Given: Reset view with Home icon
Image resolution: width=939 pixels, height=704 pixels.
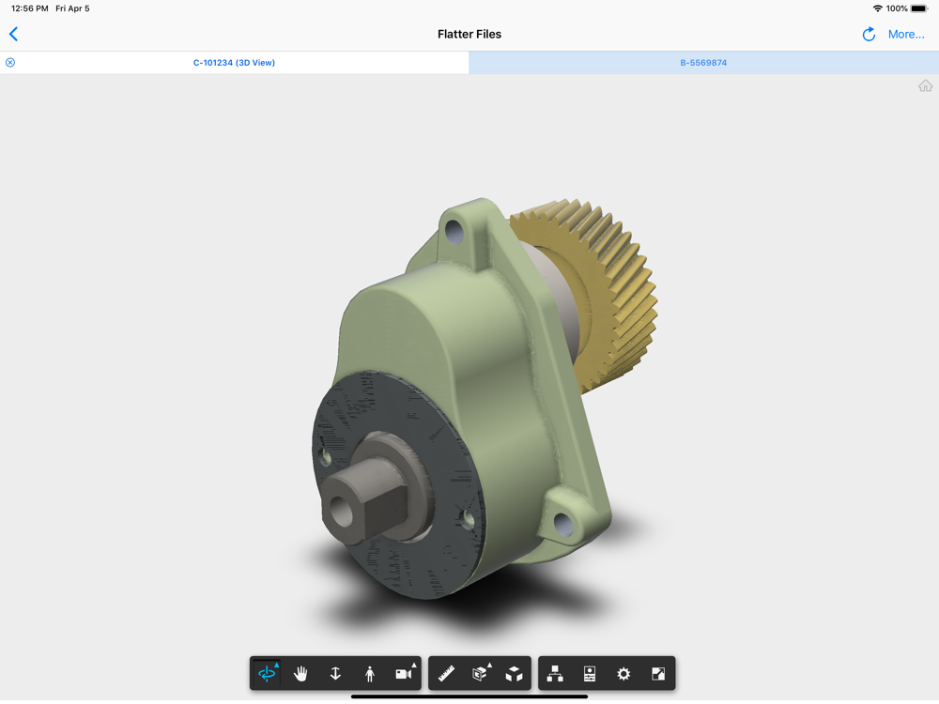Looking at the screenshot, I should click(x=925, y=86).
